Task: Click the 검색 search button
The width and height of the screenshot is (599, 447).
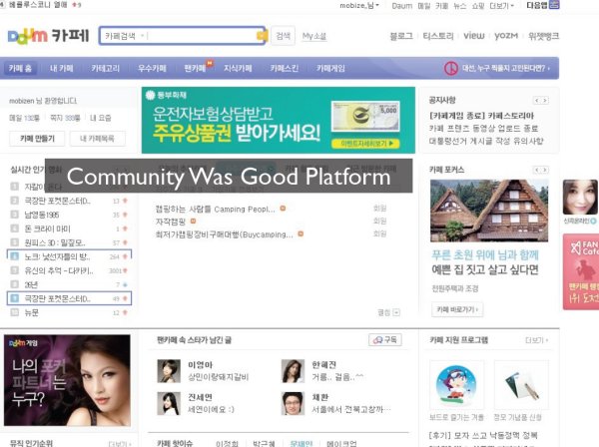Action: 284,36
